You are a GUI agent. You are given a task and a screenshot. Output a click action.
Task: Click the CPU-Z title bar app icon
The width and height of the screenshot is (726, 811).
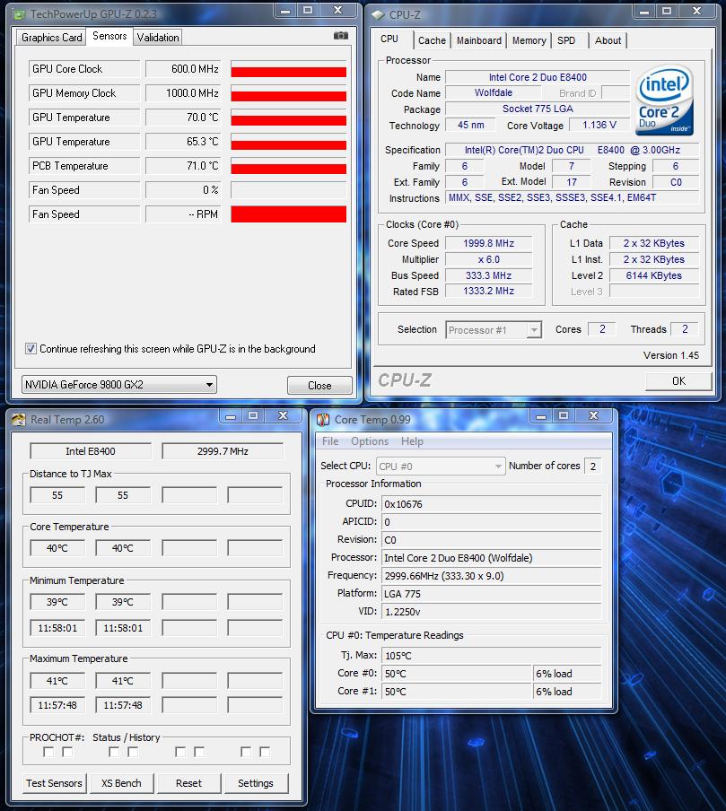coord(379,15)
